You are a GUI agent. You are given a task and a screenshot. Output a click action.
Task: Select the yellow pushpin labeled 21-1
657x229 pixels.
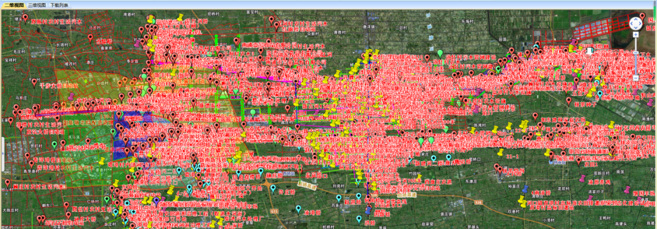pyautogui.click(x=500, y=152)
